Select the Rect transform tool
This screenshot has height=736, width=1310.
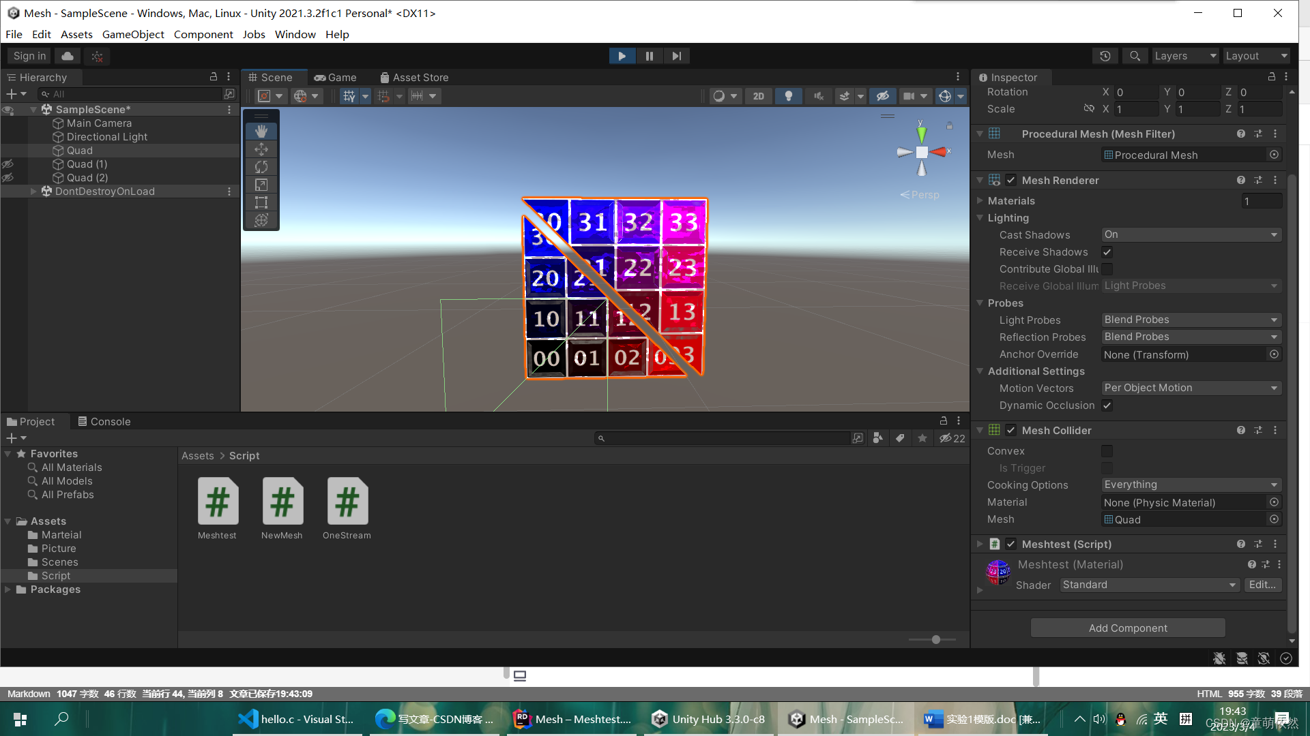tap(261, 202)
